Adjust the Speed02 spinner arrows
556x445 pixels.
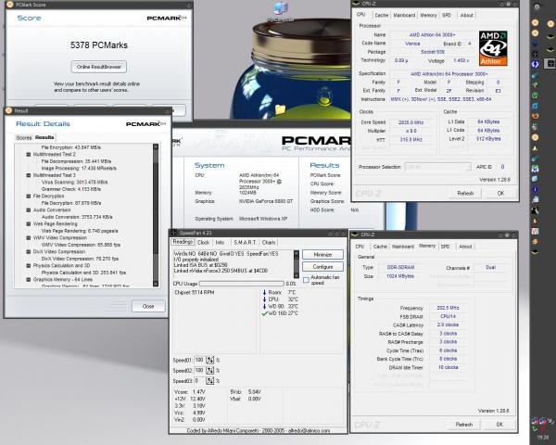210,371
